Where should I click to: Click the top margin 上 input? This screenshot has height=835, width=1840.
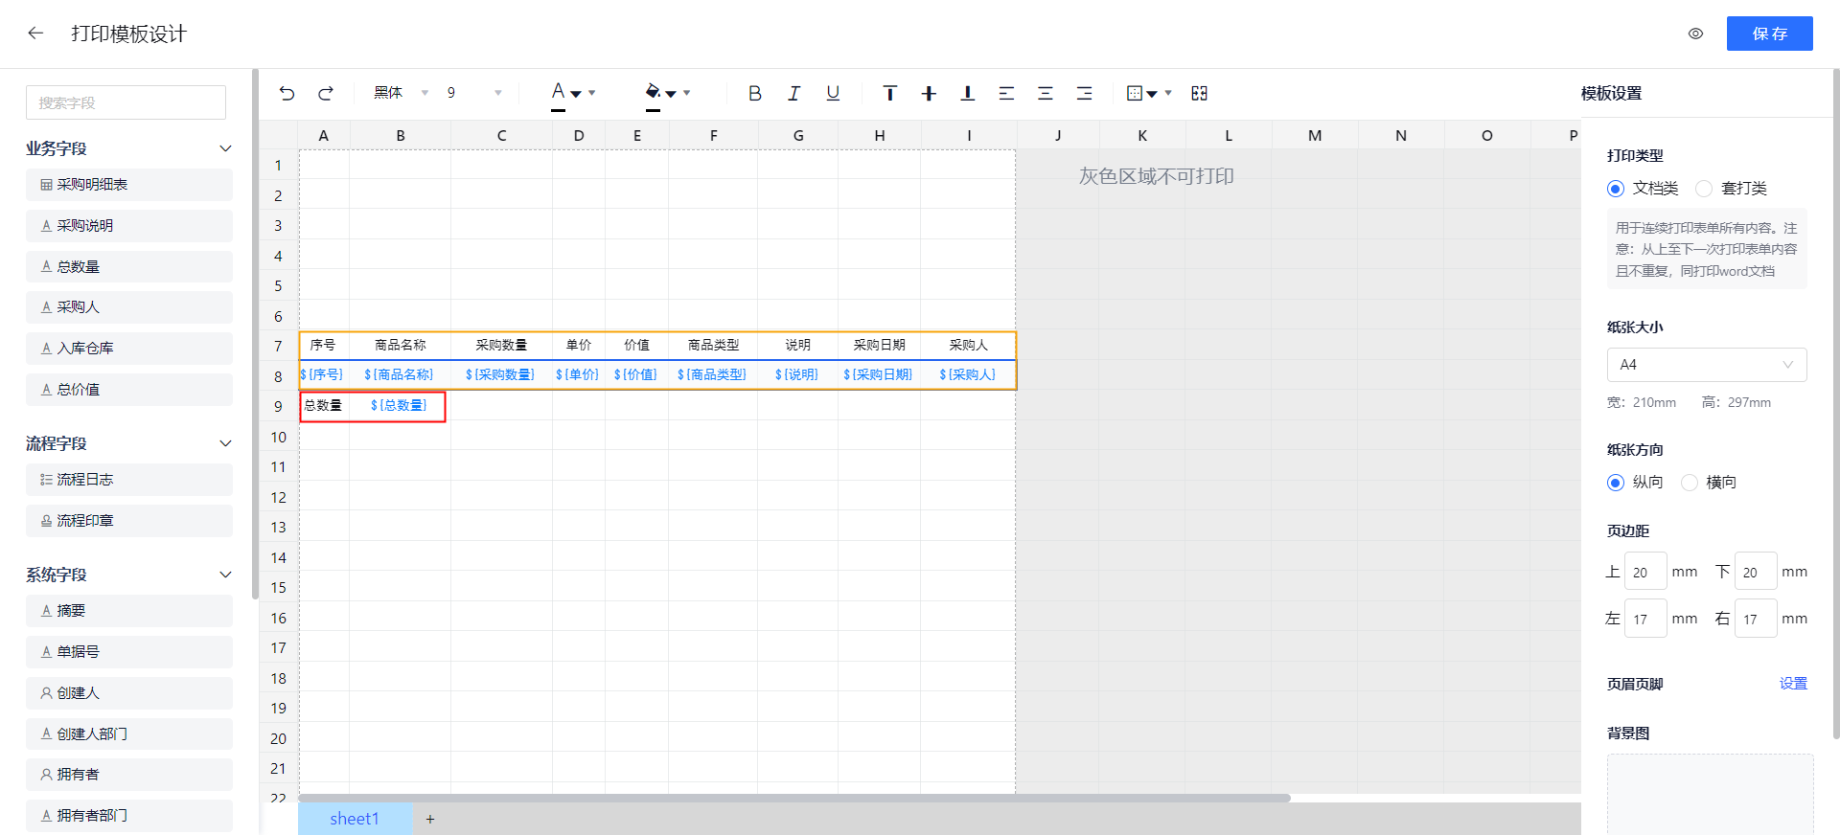coord(1645,572)
